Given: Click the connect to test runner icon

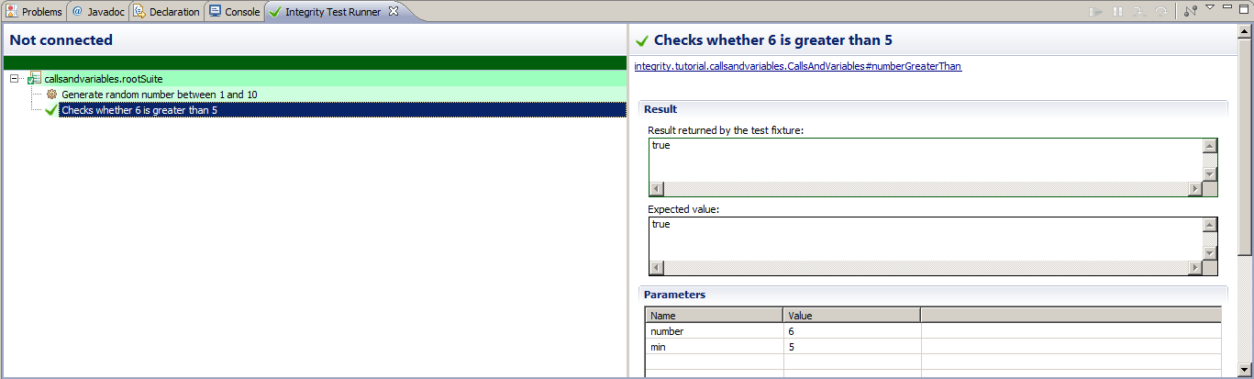Looking at the screenshot, I should click(1191, 12).
